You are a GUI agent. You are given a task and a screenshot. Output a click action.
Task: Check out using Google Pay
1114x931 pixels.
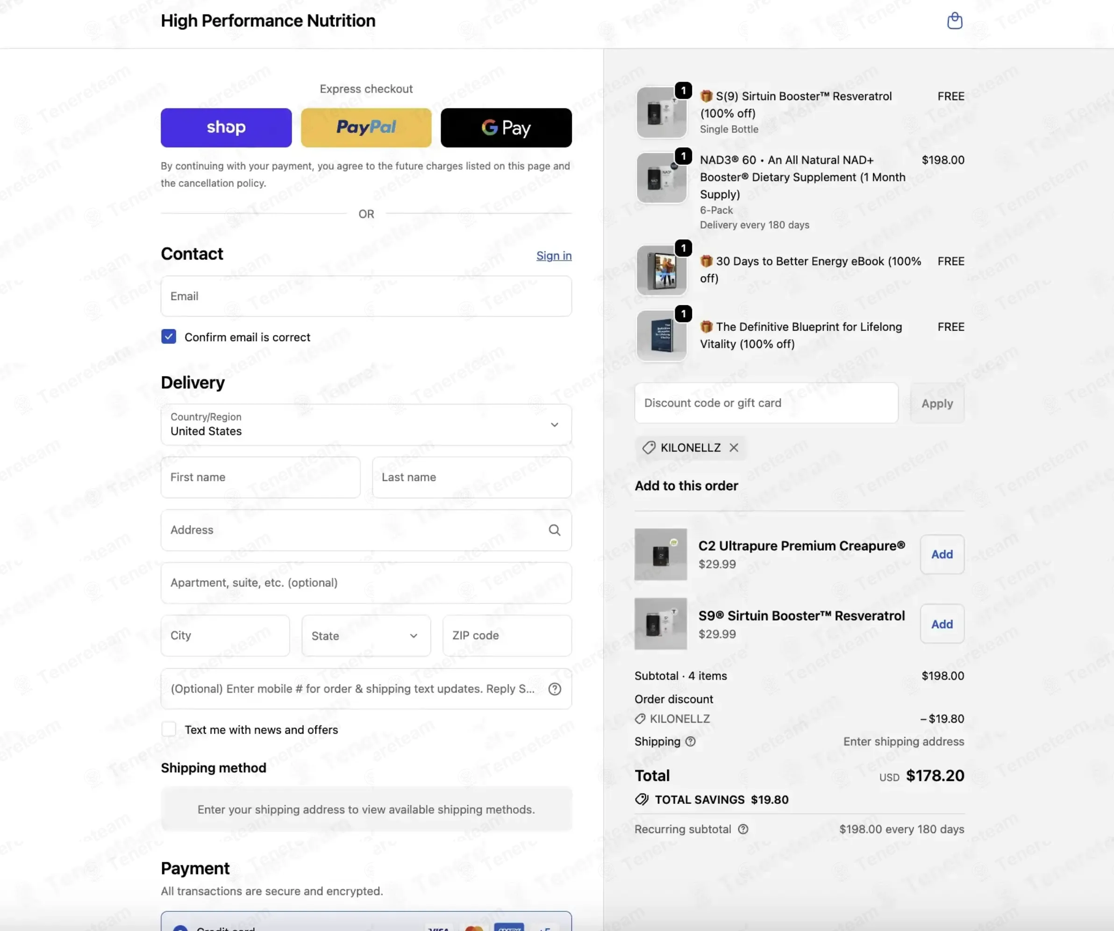tap(506, 128)
